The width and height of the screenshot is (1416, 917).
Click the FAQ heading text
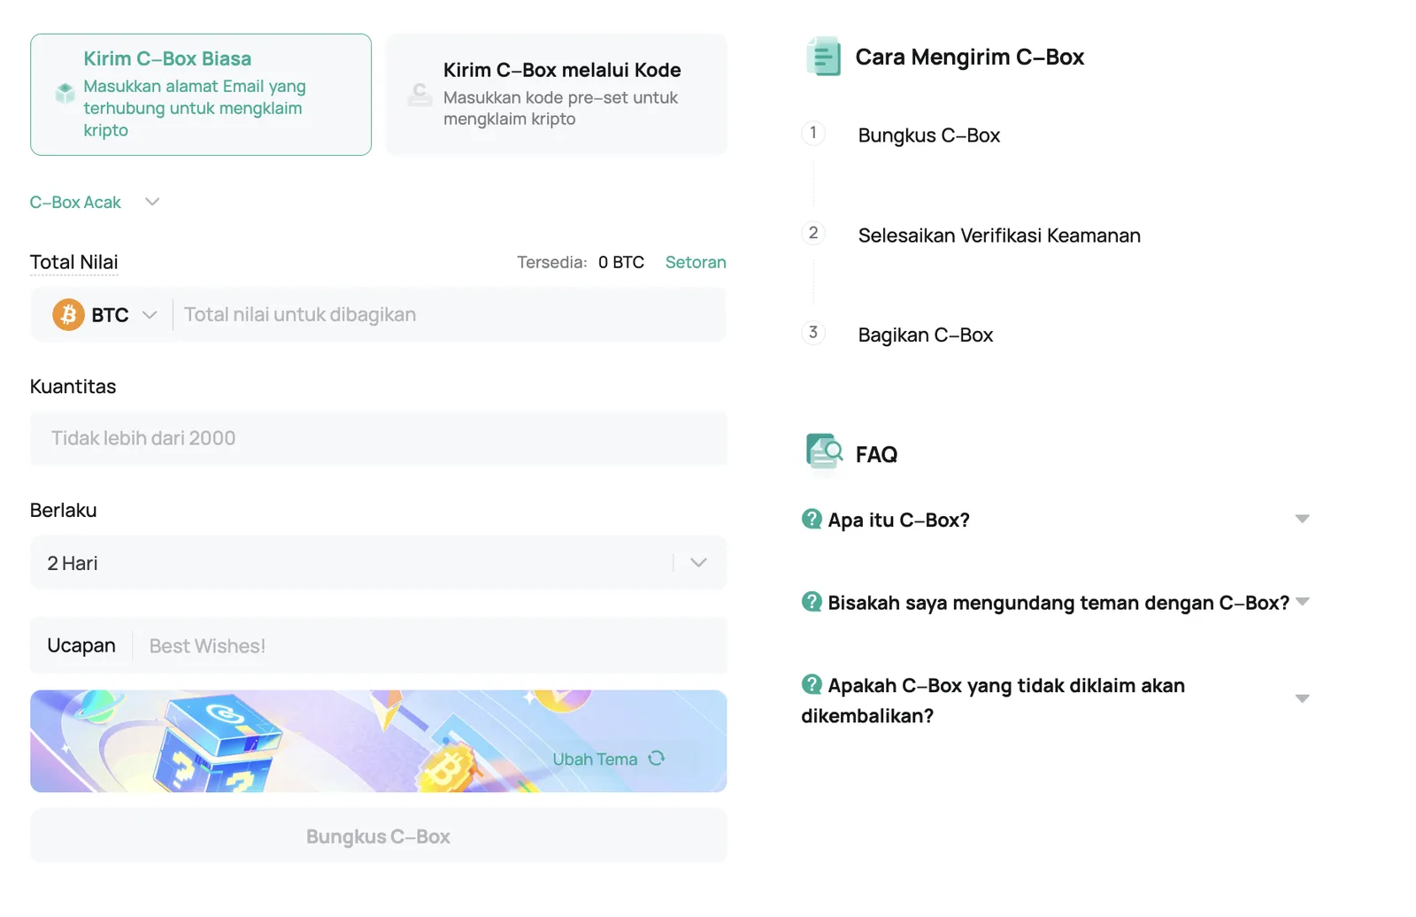coord(876,454)
